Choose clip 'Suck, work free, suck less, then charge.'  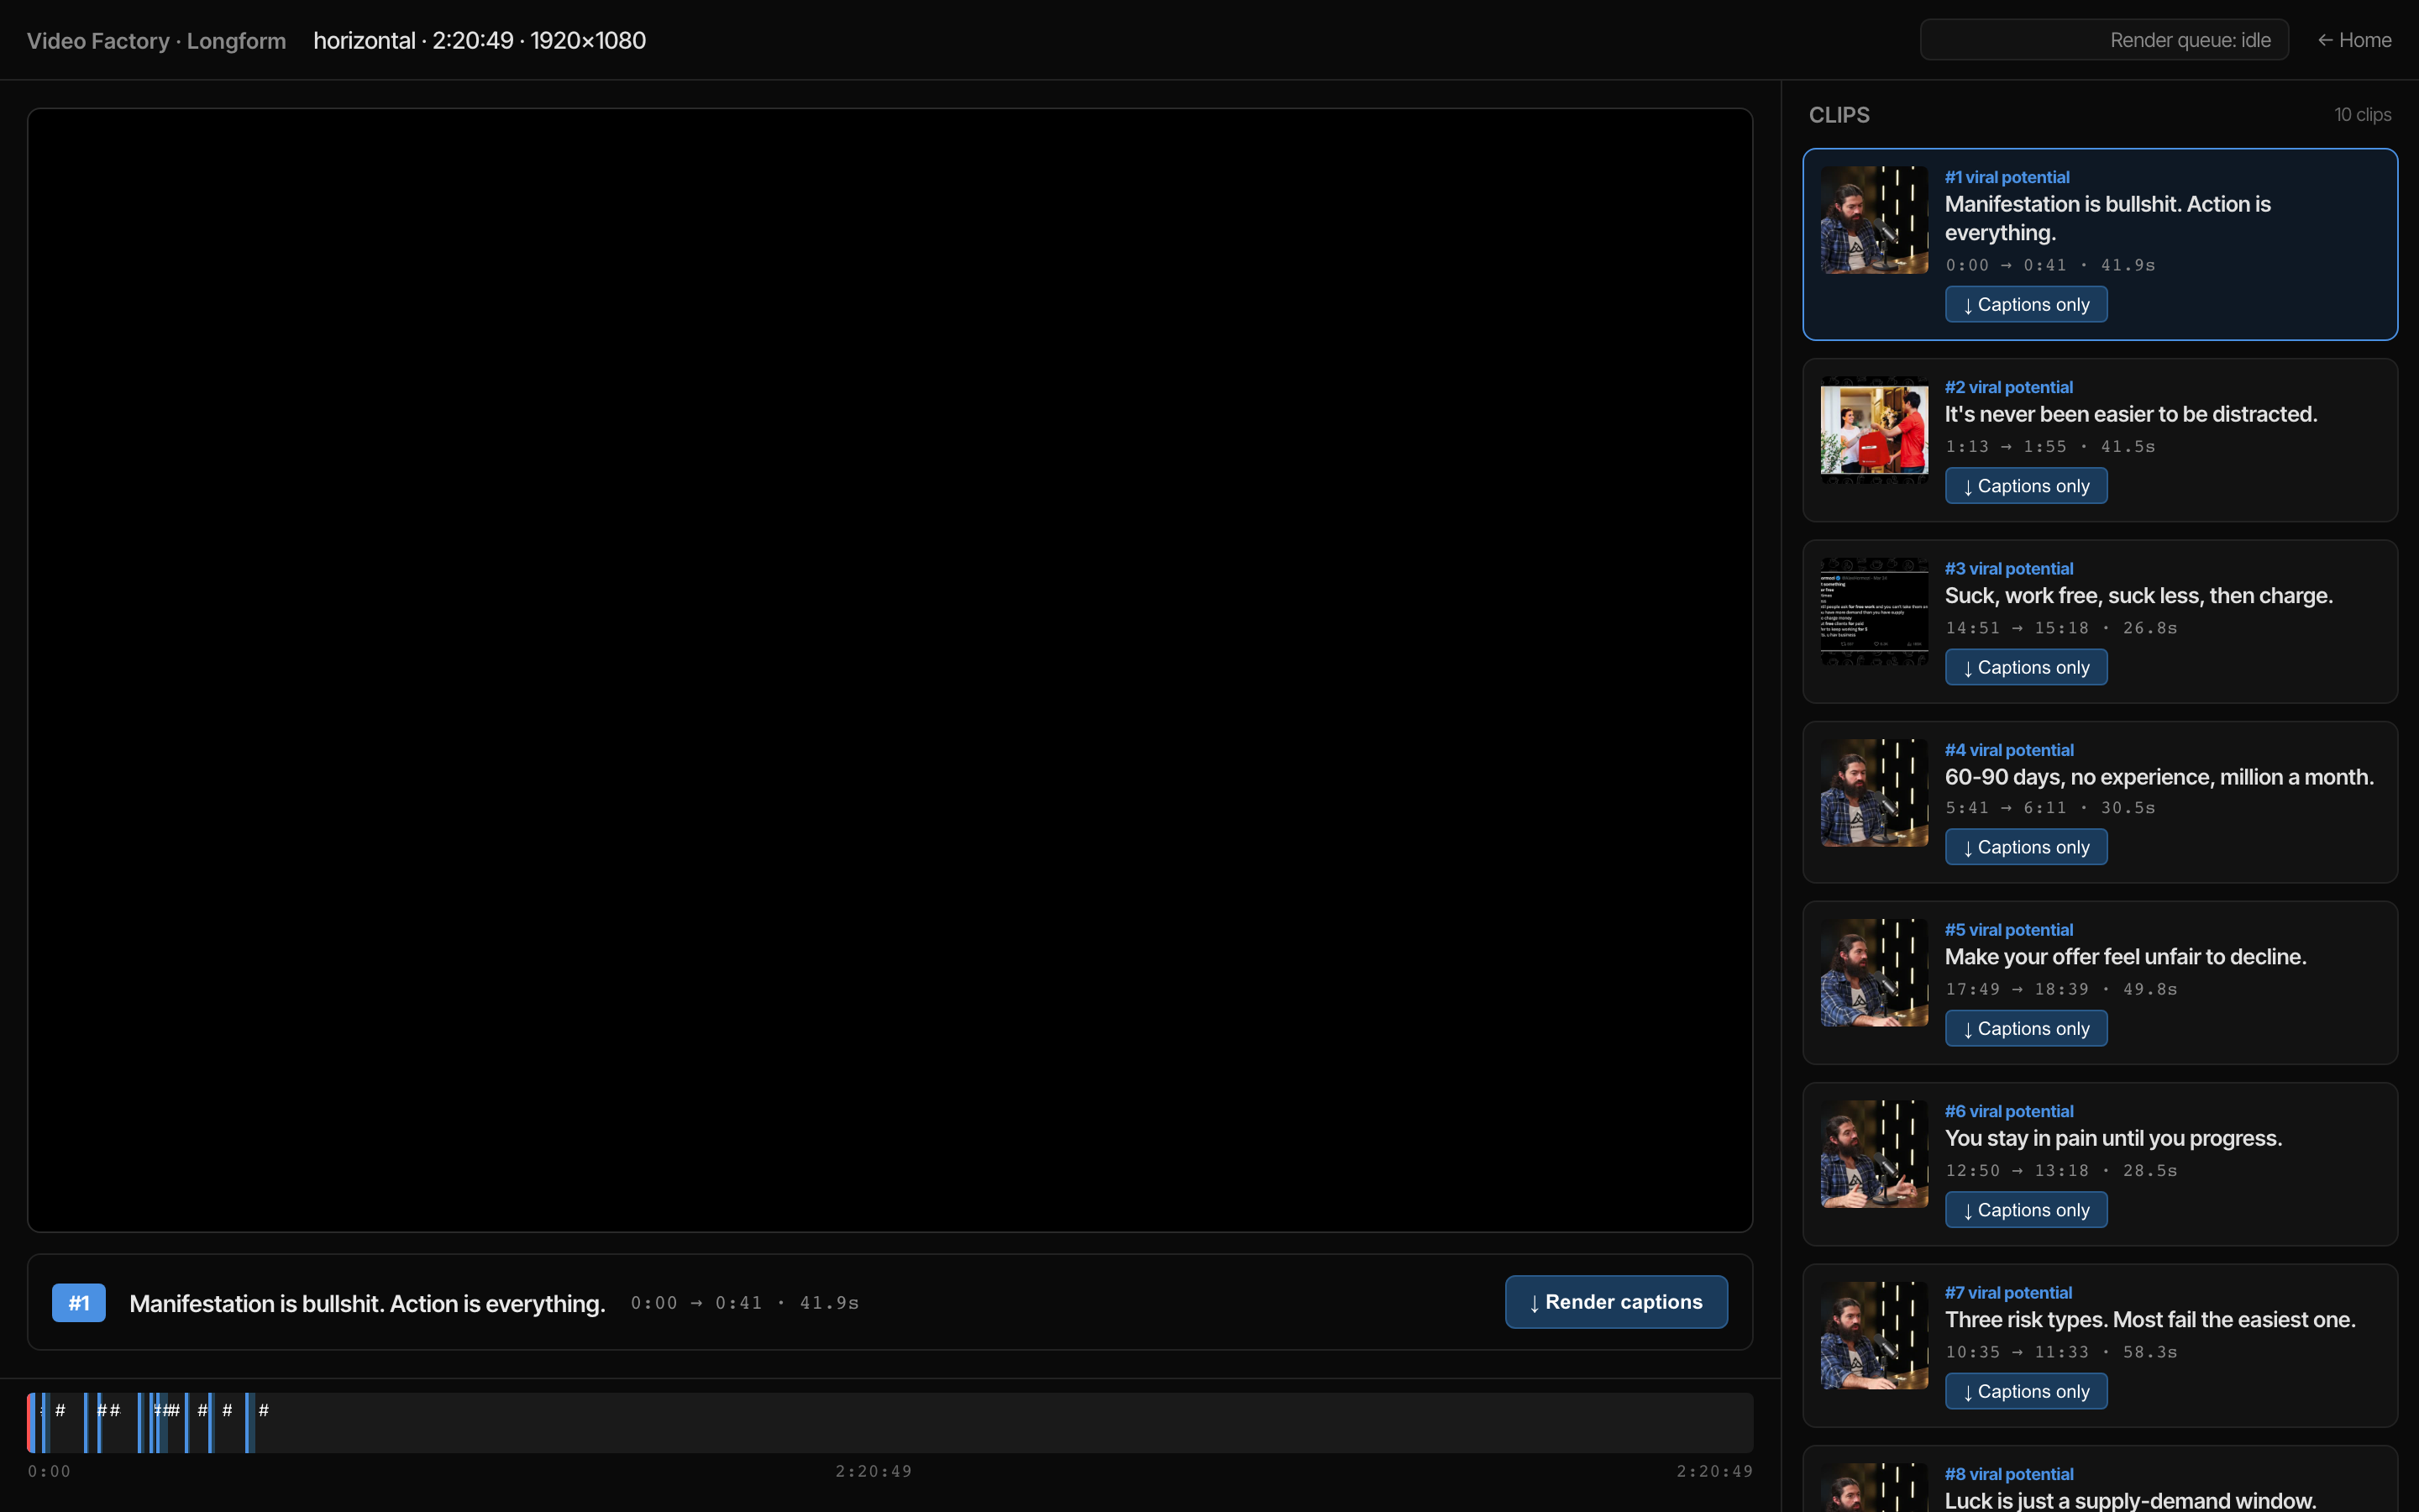[2138, 596]
